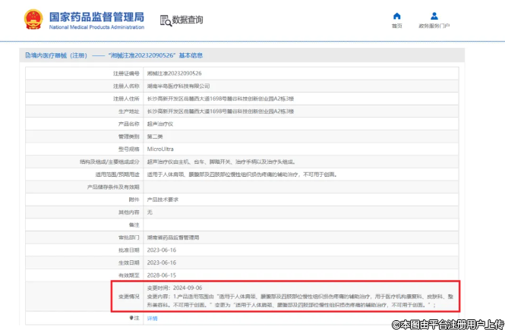Click registrant name 湖南半岛医疗科技有限公司

coord(178,86)
